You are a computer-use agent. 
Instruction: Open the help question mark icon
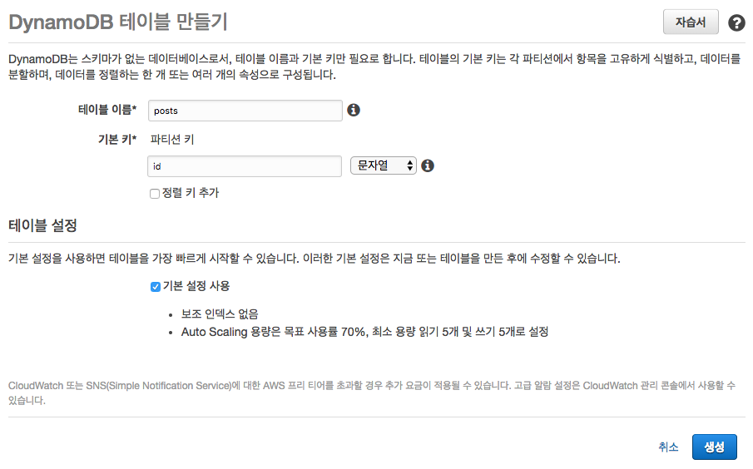pyautogui.click(x=736, y=22)
